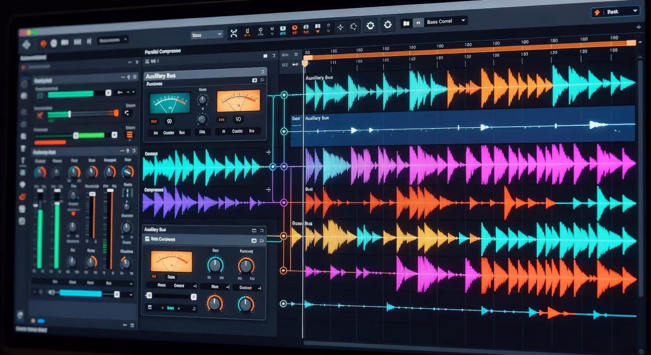Open the Bass dropdown in the top toolbar
The image size is (651, 355).
click(x=207, y=35)
